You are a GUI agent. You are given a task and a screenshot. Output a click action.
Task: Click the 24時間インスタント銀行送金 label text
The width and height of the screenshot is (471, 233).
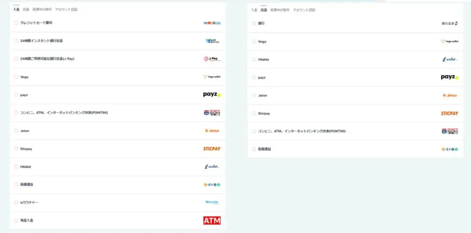point(41,41)
